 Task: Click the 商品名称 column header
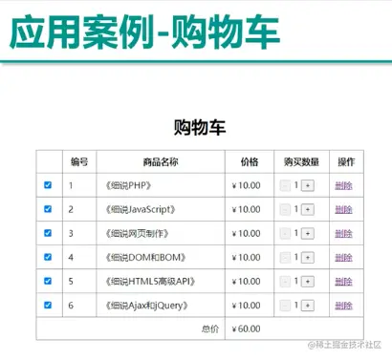point(161,161)
